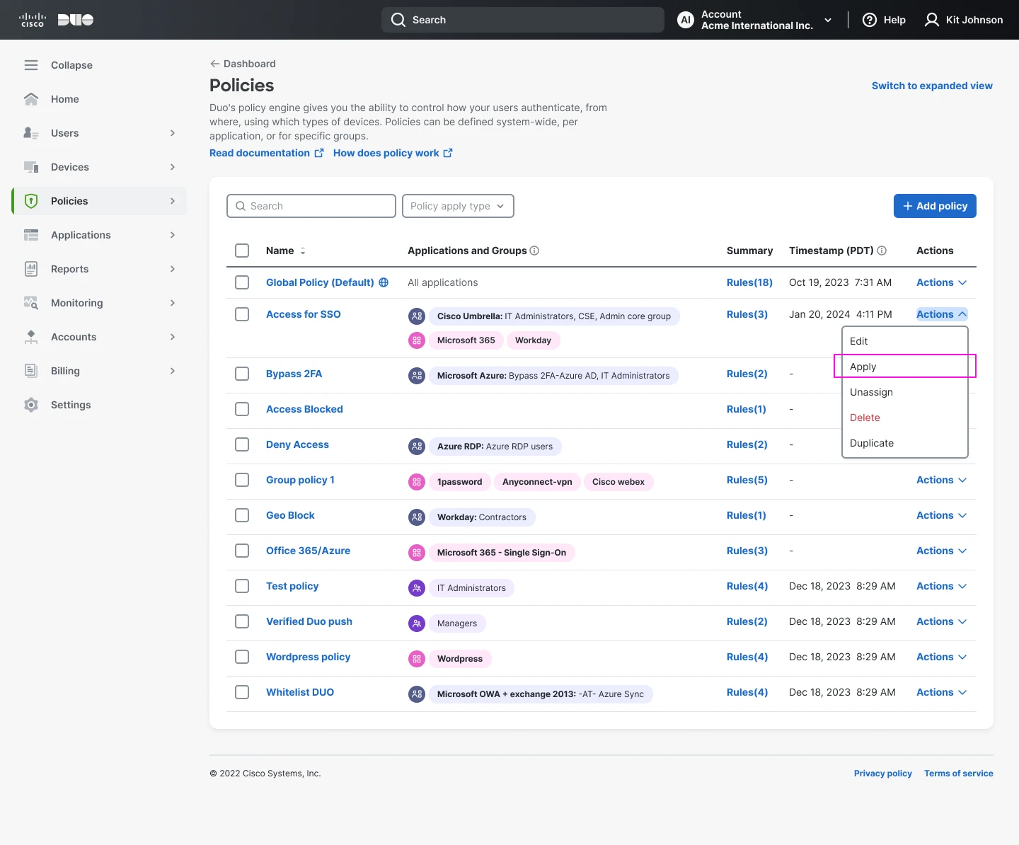Select the Policies shield icon in sidebar
This screenshot has width=1019, height=845.
click(x=31, y=201)
